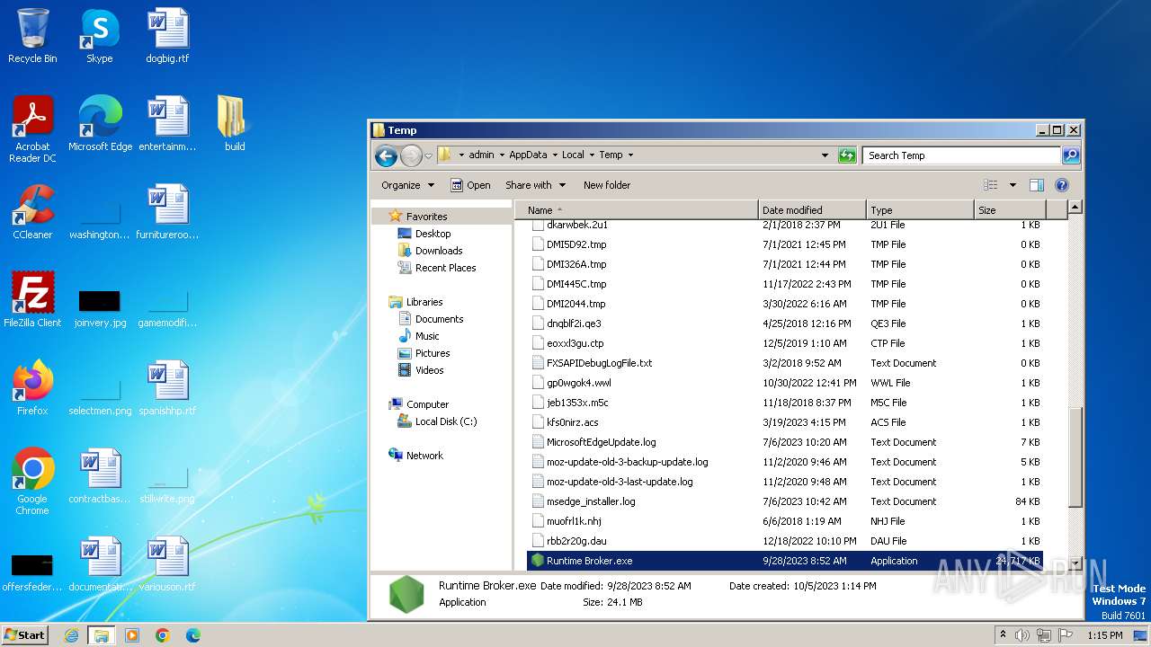Expand view options dropdown arrow
Image resolution: width=1151 pixels, height=647 pixels.
coord(1013,185)
